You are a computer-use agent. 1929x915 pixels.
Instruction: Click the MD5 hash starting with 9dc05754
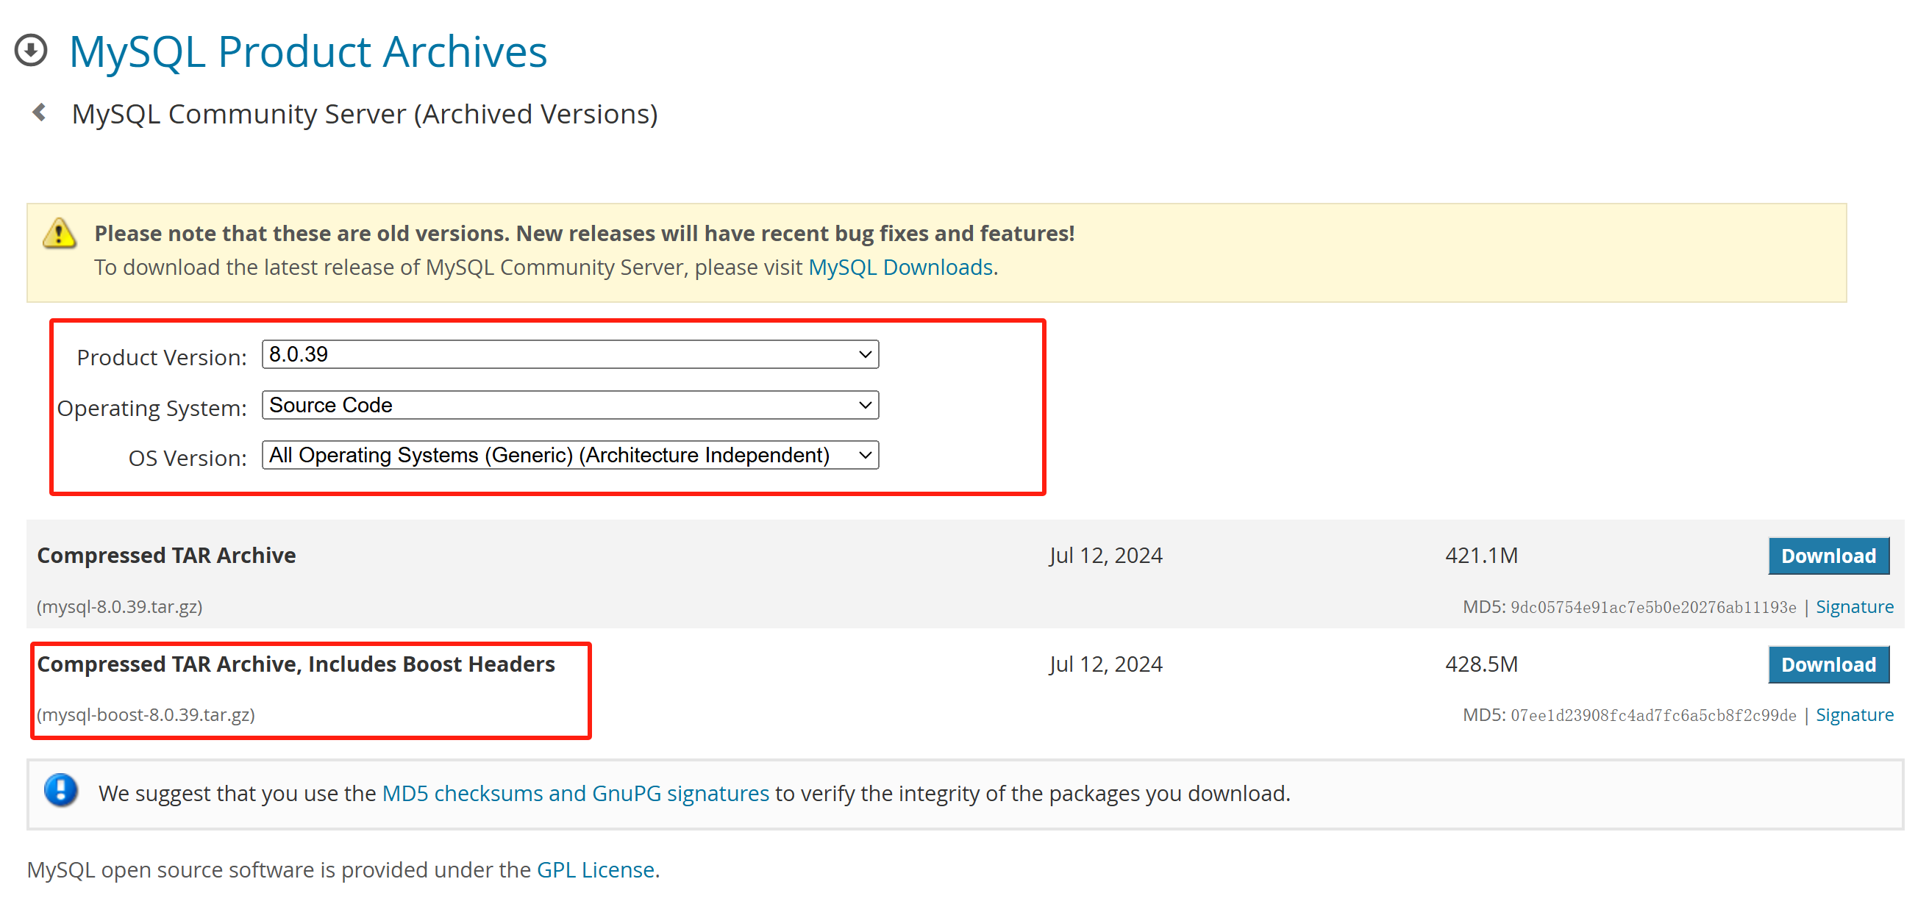pos(1652,608)
